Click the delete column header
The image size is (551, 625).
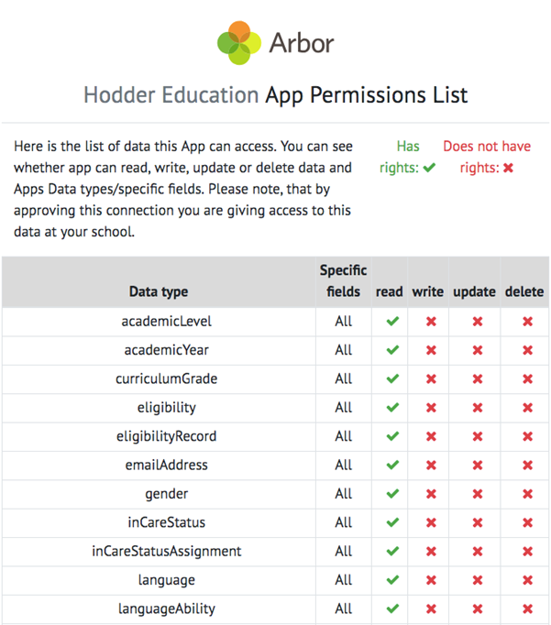click(524, 291)
